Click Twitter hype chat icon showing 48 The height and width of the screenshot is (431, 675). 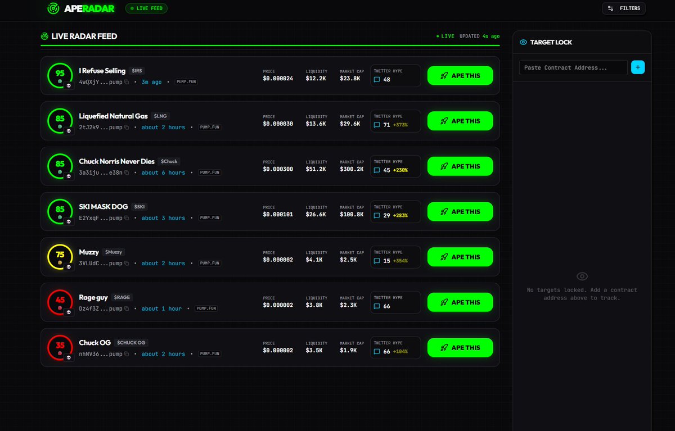377,80
